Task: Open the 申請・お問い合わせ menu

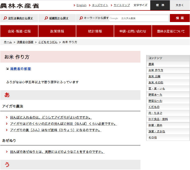Action: [133, 31]
